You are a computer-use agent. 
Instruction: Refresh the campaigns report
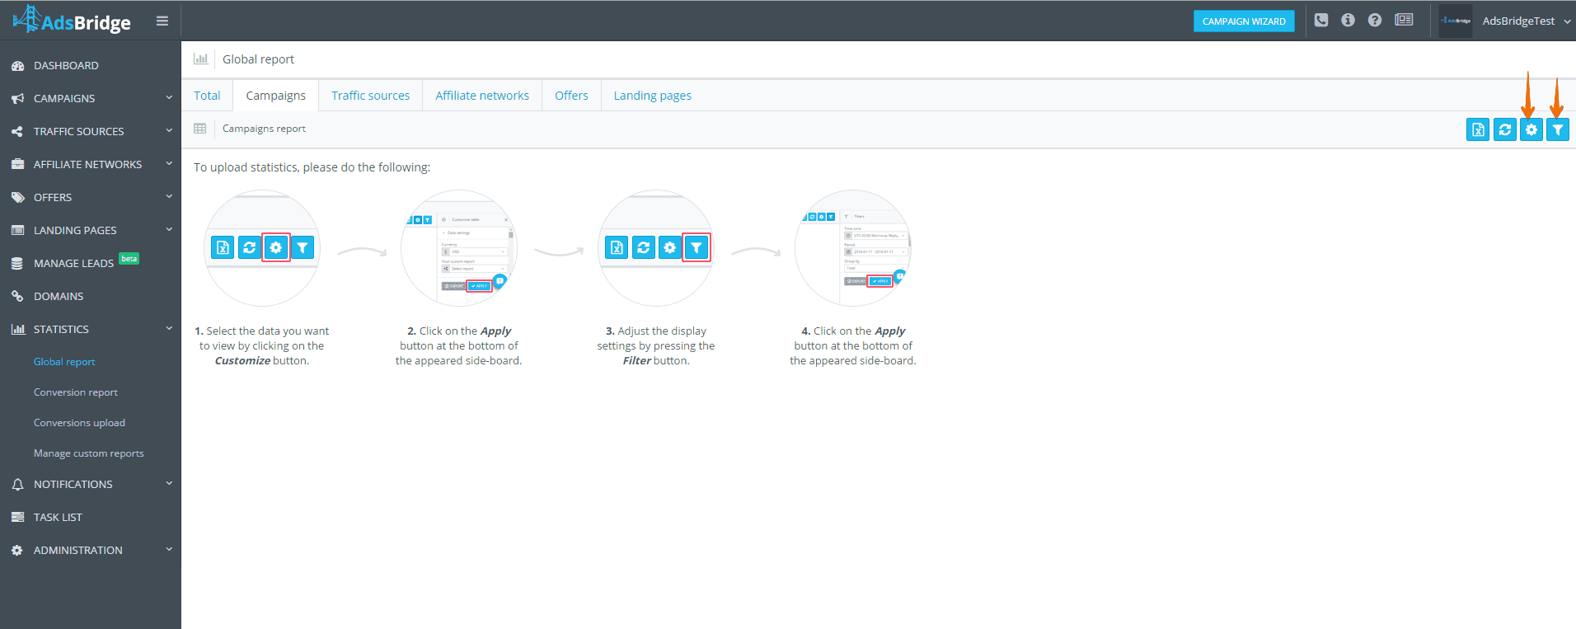point(1505,129)
